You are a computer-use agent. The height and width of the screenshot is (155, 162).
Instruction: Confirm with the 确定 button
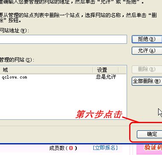click(149, 134)
